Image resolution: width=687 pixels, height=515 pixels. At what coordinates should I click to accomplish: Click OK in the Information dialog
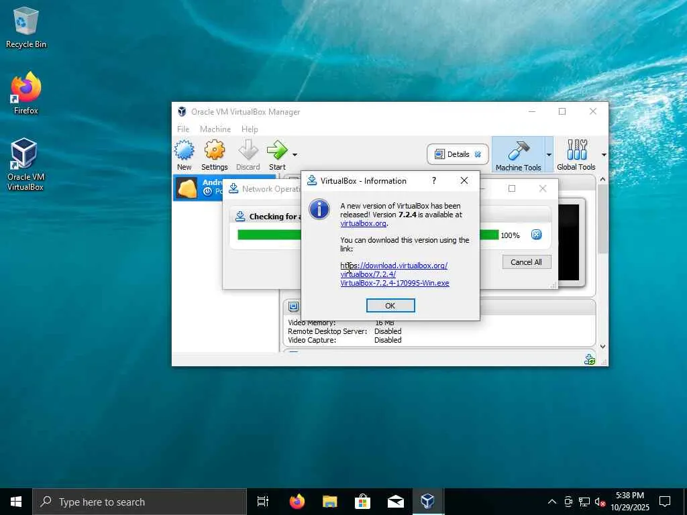tap(390, 306)
